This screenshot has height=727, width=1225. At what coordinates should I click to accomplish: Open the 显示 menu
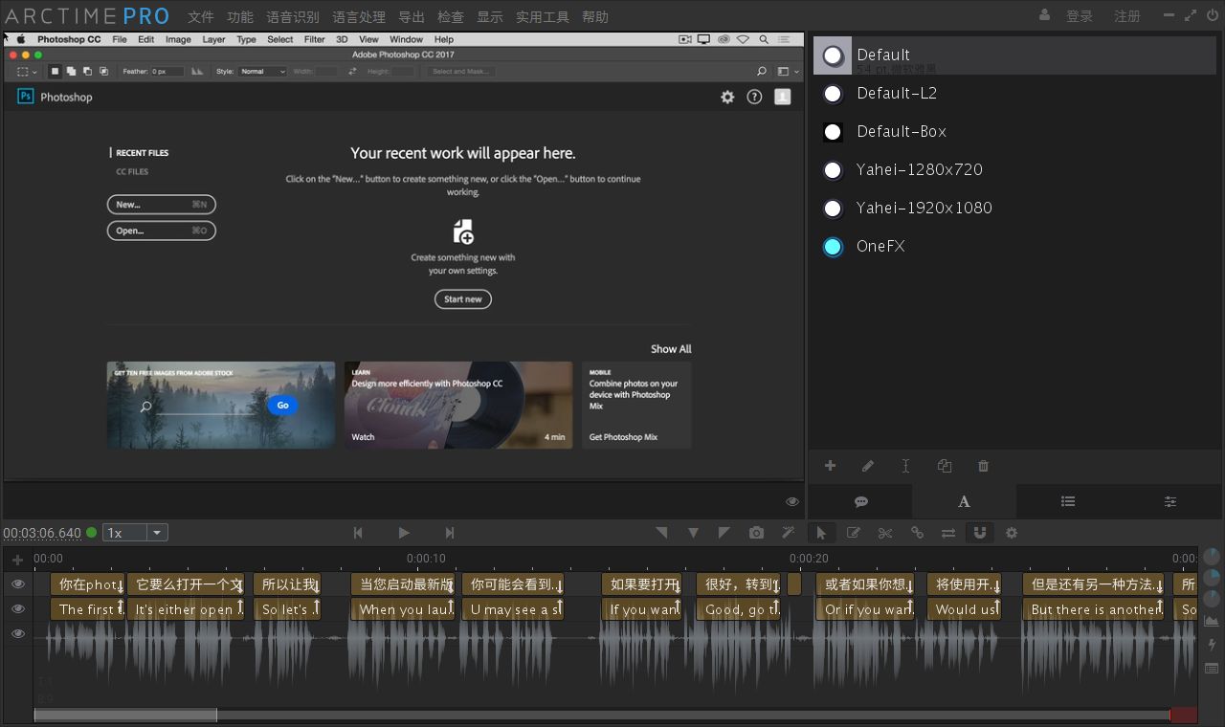click(490, 17)
